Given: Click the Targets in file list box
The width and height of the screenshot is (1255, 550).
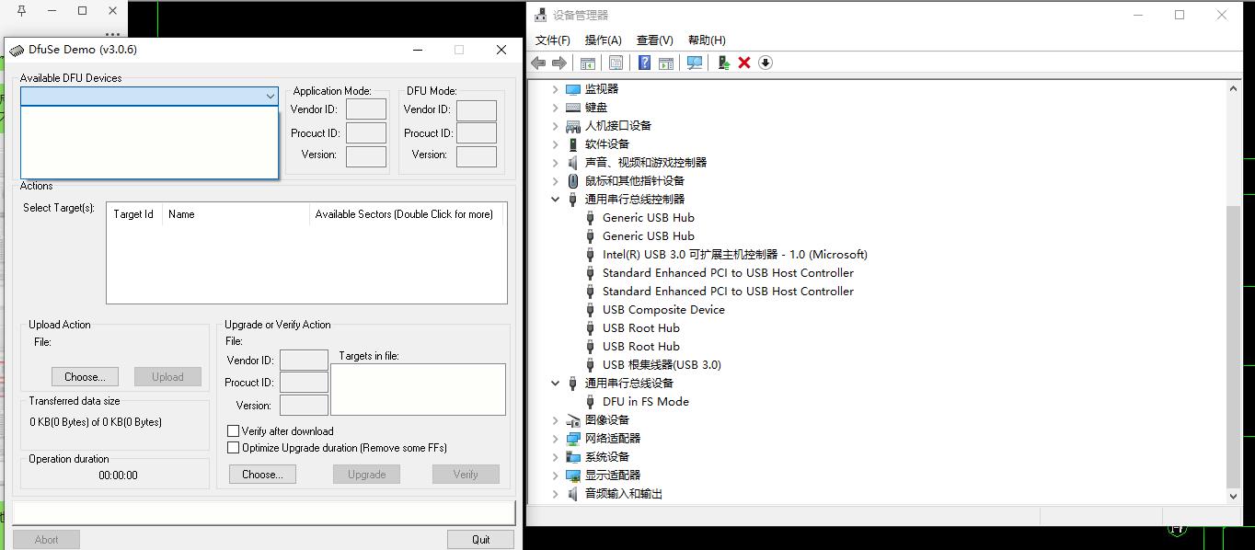Looking at the screenshot, I should [x=418, y=389].
